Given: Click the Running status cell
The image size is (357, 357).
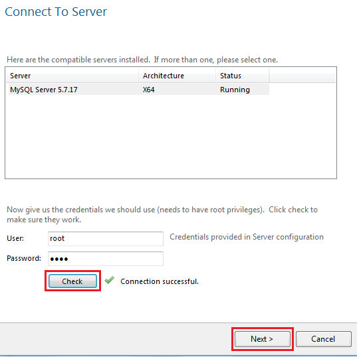Looking at the screenshot, I should click(235, 90).
